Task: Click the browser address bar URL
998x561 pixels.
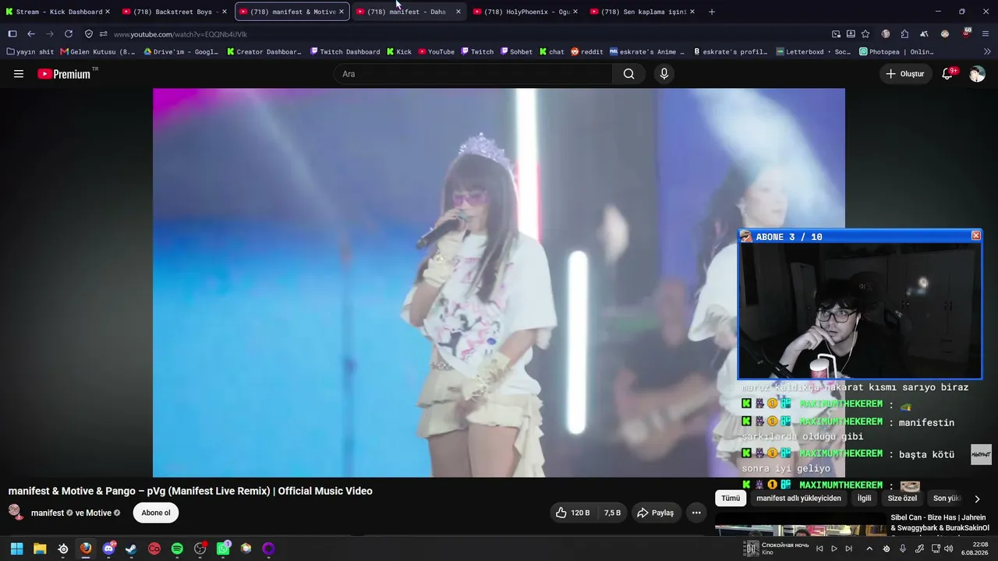Action: click(x=181, y=34)
